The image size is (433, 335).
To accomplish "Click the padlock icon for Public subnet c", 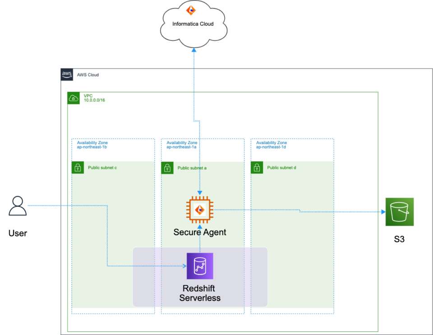I will [78, 167].
